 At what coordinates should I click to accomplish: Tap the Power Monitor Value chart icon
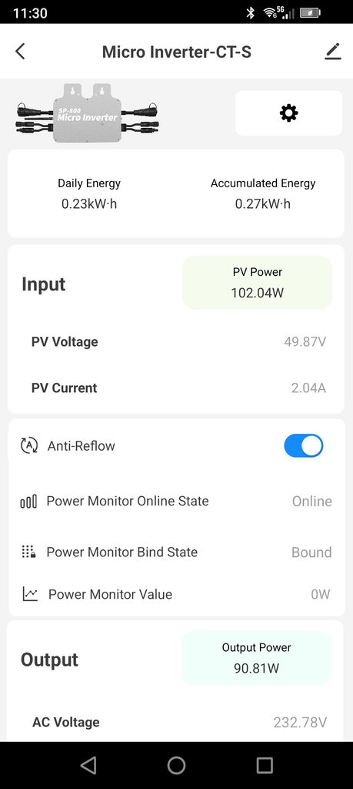pos(30,594)
